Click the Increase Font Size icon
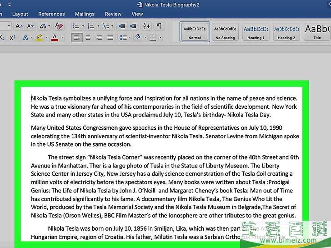 pos(19,26)
